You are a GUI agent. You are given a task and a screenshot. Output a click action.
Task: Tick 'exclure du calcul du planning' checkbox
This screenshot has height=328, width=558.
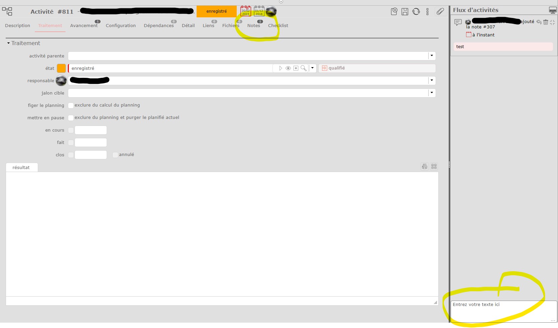pos(71,106)
